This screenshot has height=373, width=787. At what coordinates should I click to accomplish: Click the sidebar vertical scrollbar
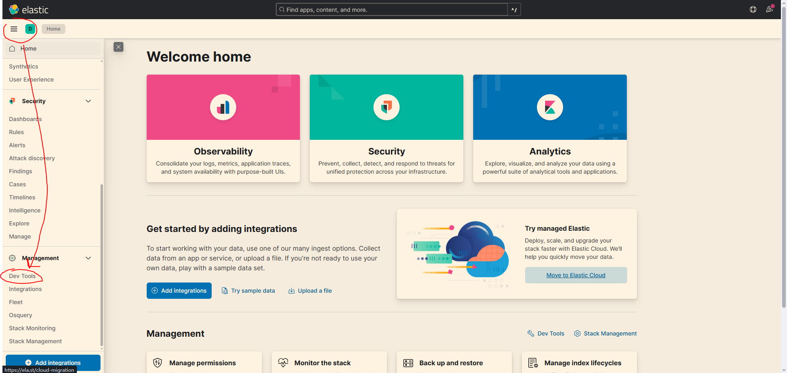pos(102,265)
